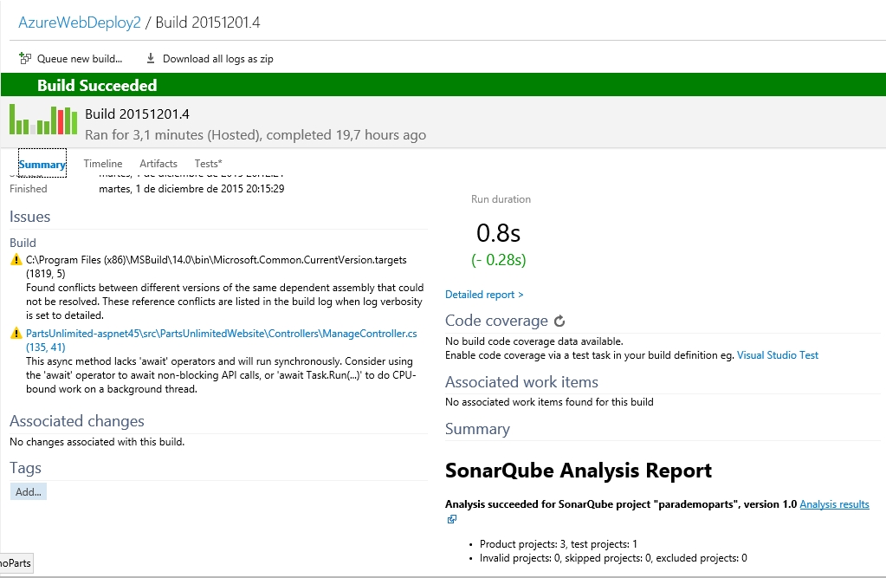The image size is (886, 578).
Task: Click the Run duration label
Action: point(501,199)
